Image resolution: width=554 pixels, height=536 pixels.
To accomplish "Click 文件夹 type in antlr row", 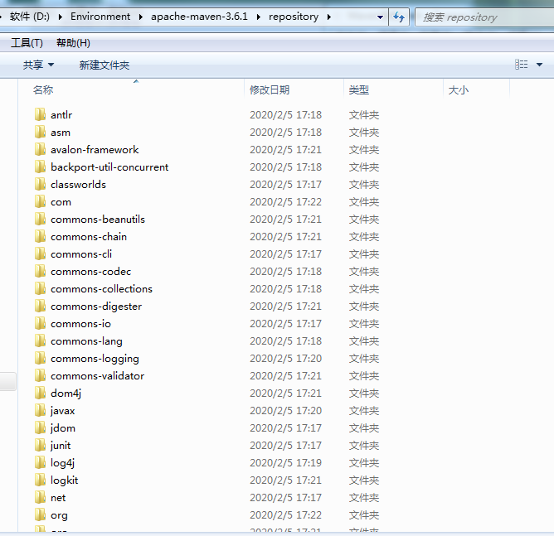I will [x=364, y=114].
